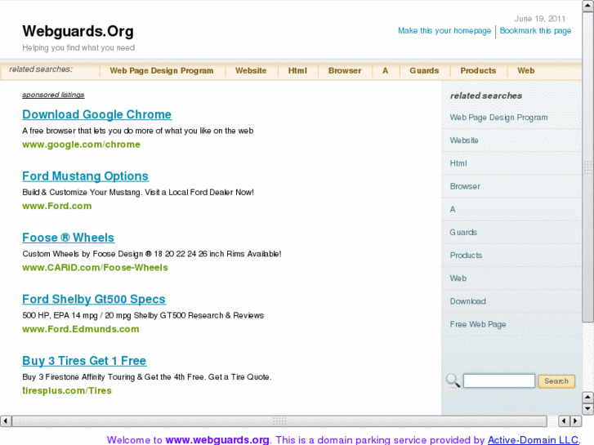
Task: Open the Ford Mustang Options listing
Action: coord(85,176)
